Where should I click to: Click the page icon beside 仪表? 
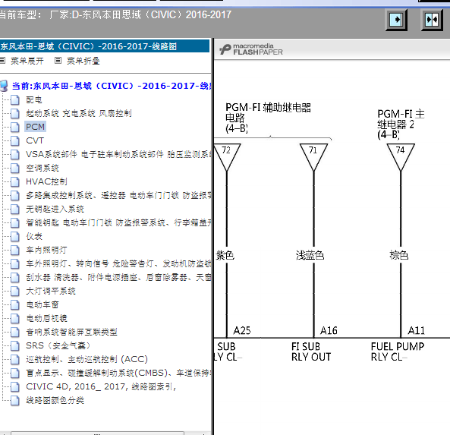point(15,237)
